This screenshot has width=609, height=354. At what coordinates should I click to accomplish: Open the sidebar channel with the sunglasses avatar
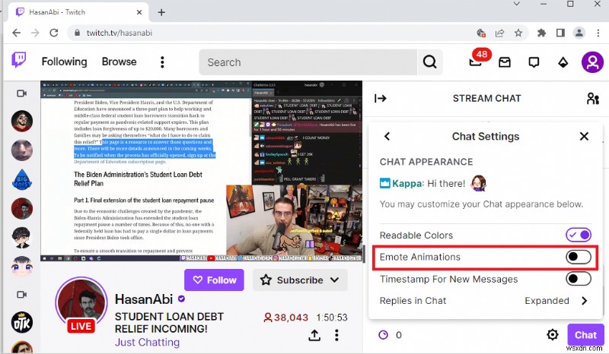pos(22,121)
